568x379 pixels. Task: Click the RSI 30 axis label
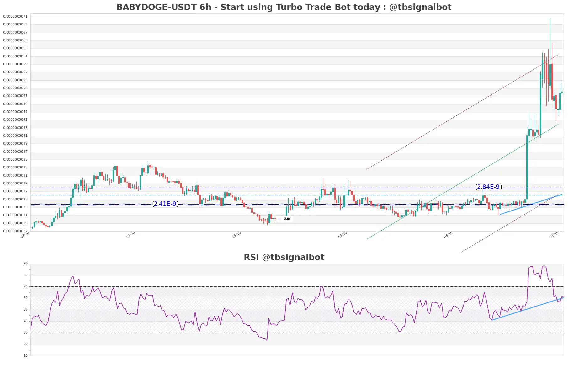pyautogui.click(x=25, y=333)
